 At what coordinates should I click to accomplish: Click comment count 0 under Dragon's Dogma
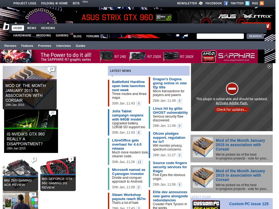point(180,101)
